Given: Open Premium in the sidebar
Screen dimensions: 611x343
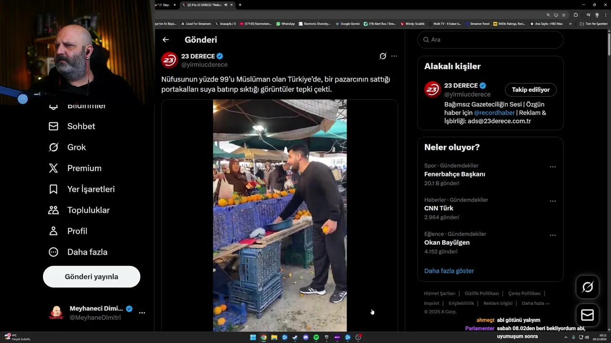Looking at the screenshot, I should (x=75, y=168).
